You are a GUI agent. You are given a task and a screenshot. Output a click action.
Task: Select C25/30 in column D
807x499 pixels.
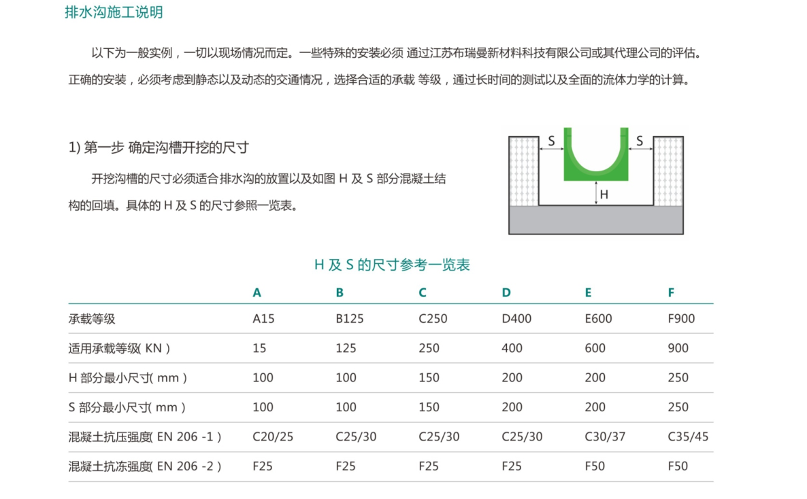click(x=523, y=437)
